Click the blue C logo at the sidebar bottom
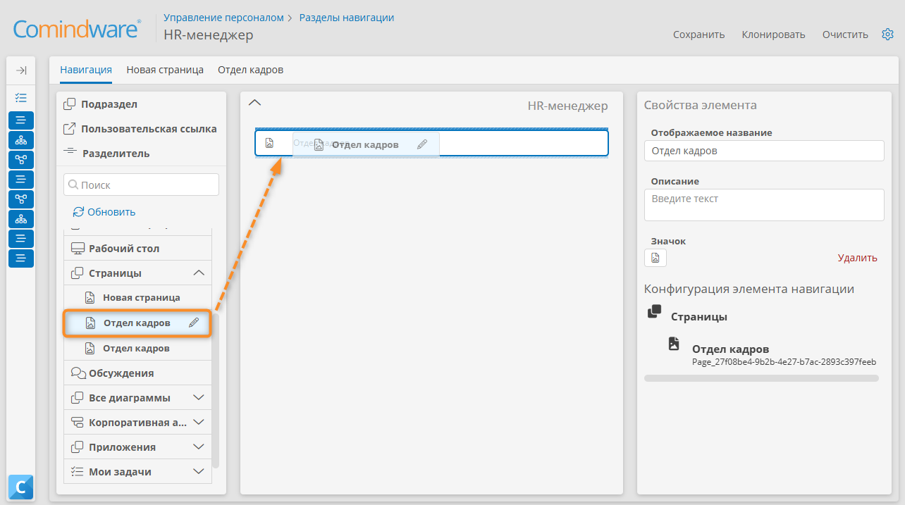 click(x=21, y=487)
